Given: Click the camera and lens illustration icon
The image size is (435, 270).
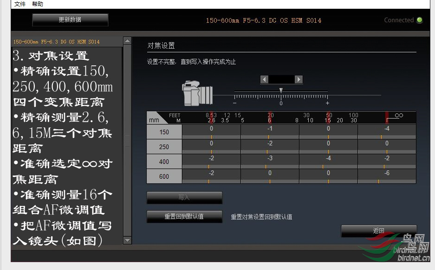Looking at the screenshot, I should pyautogui.click(x=196, y=94).
